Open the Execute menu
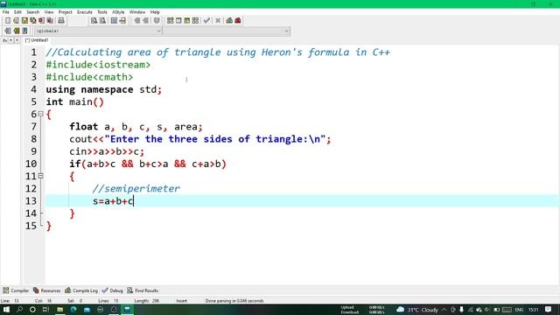This screenshot has height=315, width=560. [85, 12]
